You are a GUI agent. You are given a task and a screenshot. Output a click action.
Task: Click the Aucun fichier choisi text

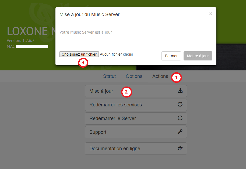(x=116, y=54)
